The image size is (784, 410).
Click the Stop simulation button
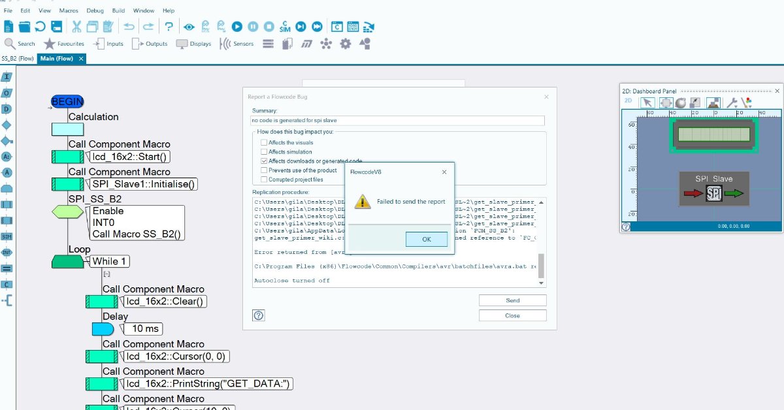[269, 27]
